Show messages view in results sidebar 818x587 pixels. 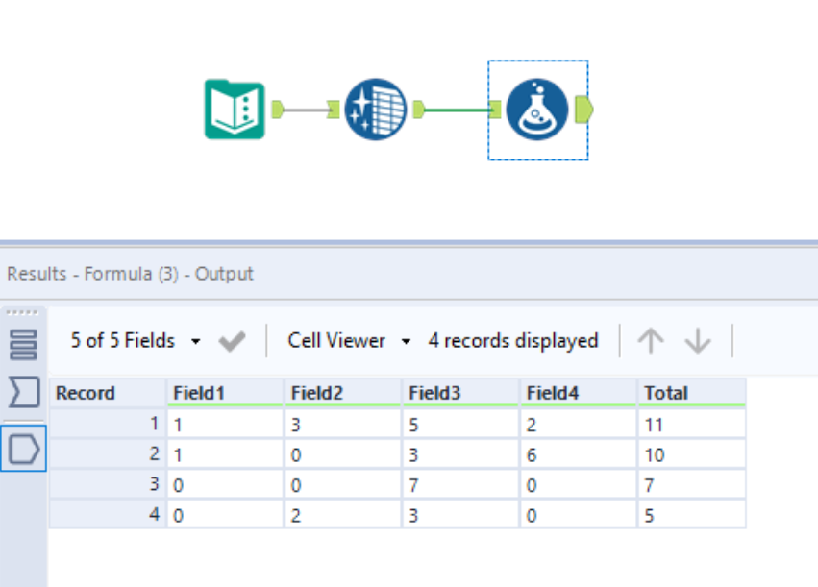point(23,343)
